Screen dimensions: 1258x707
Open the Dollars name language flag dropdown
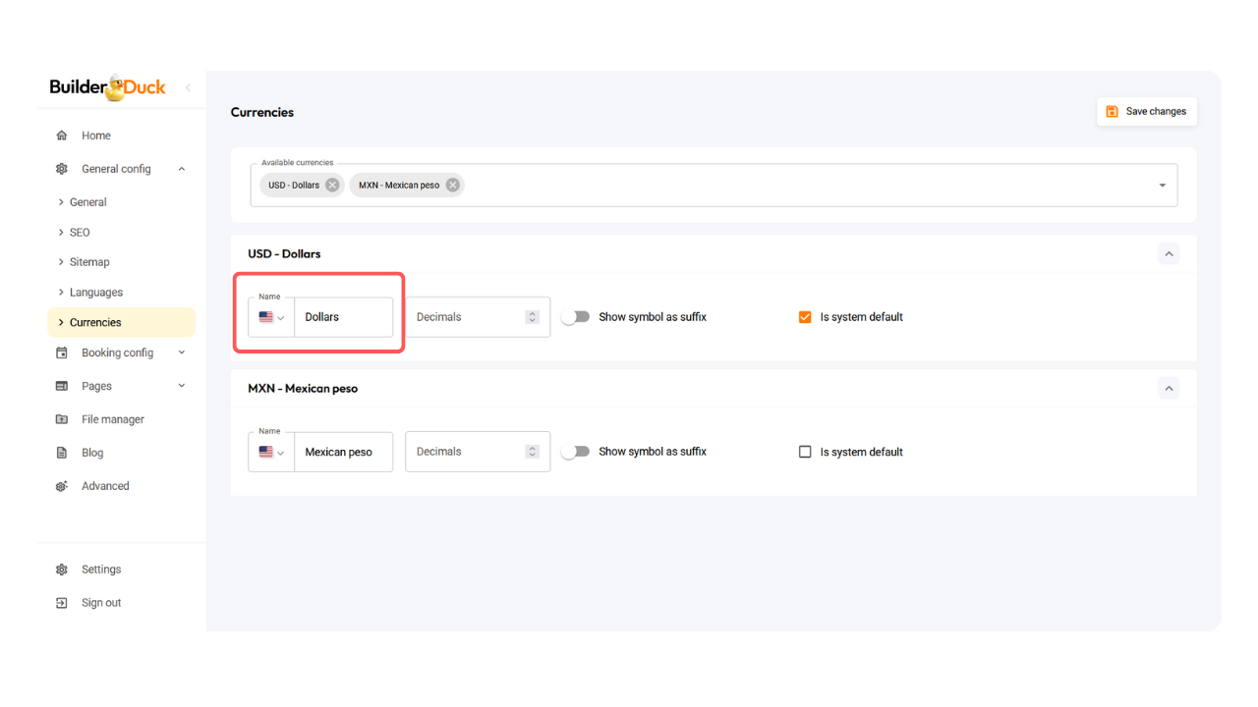(x=271, y=317)
